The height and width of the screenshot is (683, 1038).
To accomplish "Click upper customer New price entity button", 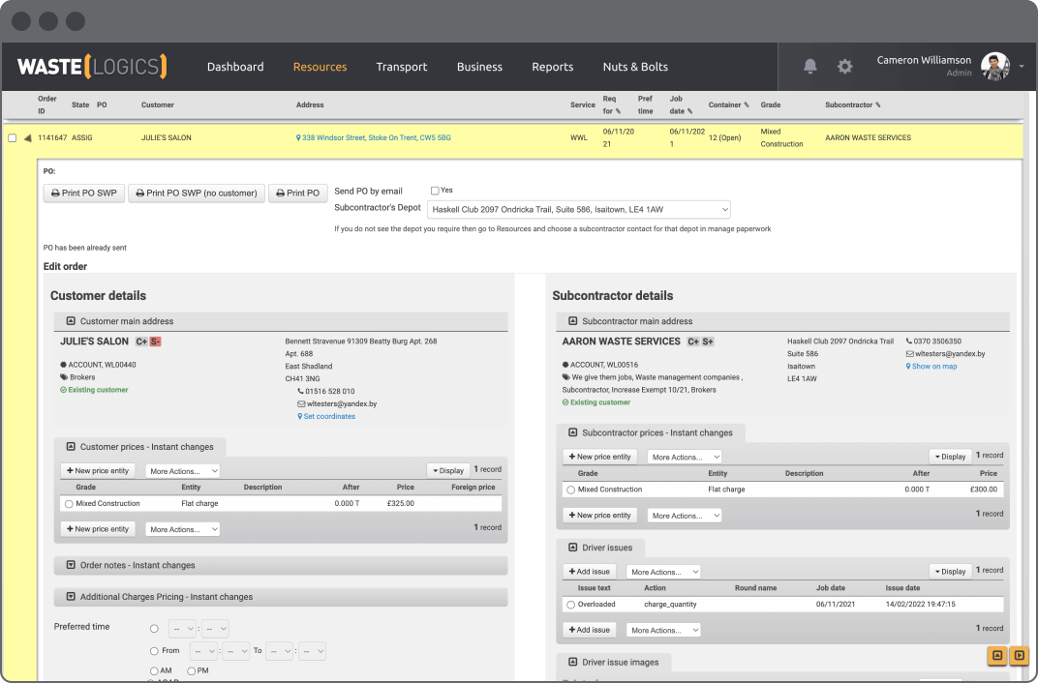I will point(97,471).
